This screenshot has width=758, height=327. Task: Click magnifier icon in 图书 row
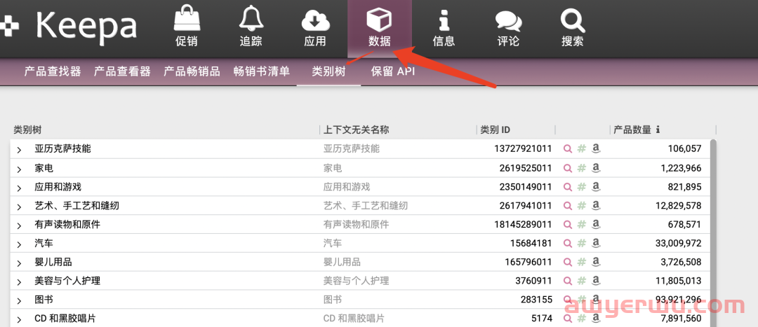point(568,300)
